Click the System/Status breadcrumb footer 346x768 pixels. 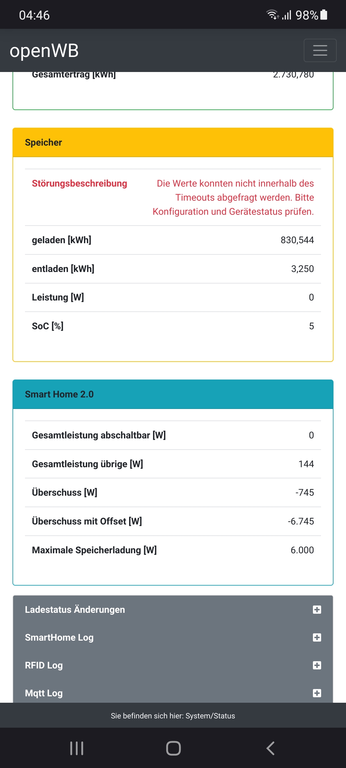pyautogui.click(x=173, y=716)
